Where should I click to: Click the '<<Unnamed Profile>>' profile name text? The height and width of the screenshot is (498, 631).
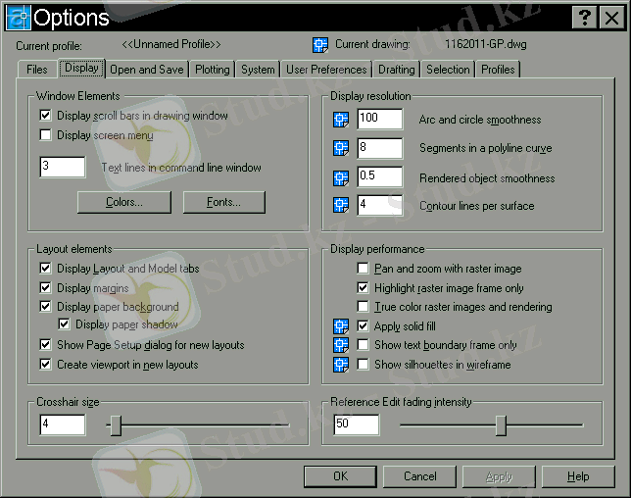(171, 44)
